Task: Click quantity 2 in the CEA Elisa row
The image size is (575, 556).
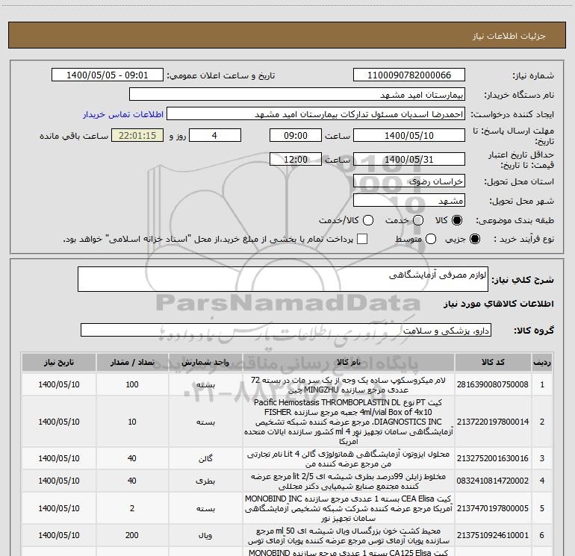Action: 132,508
